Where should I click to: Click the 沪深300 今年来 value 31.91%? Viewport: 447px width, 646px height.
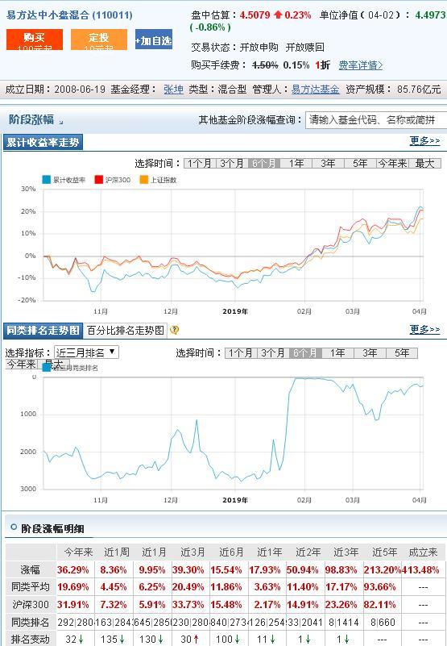[x=72, y=605]
